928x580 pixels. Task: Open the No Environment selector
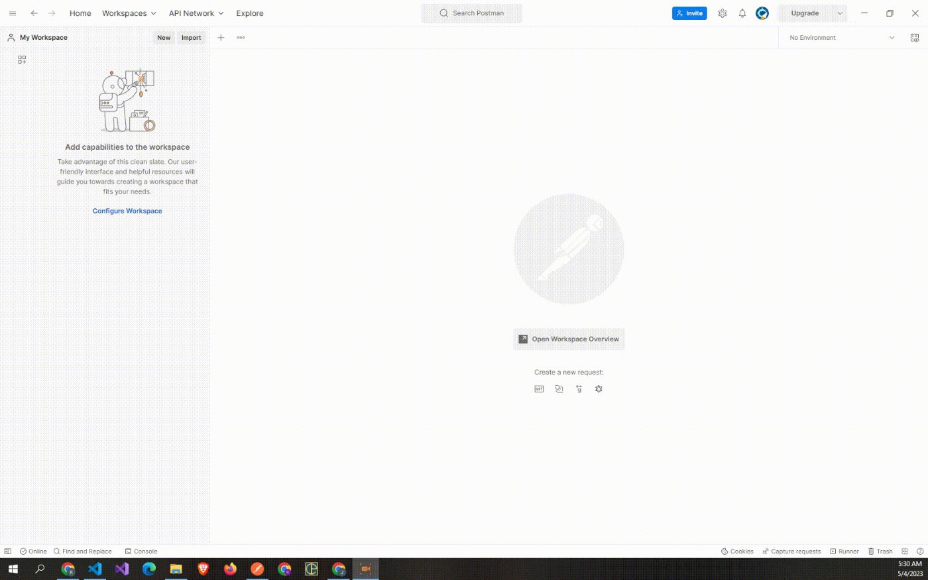(841, 38)
